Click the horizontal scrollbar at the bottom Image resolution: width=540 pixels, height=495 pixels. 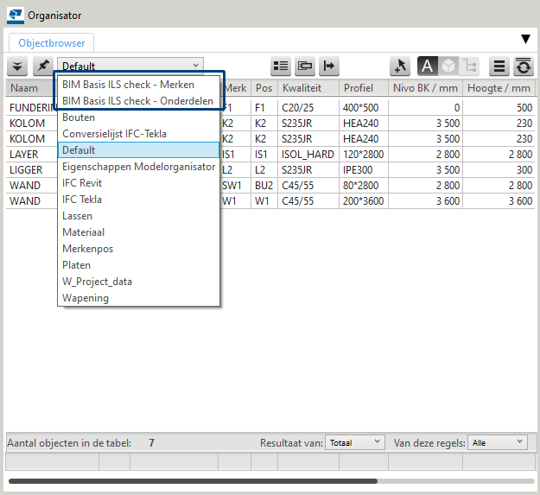click(193, 481)
